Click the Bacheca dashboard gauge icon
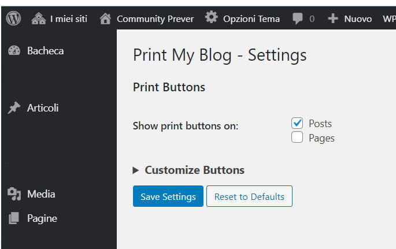The image size is (396, 249). pyautogui.click(x=14, y=51)
